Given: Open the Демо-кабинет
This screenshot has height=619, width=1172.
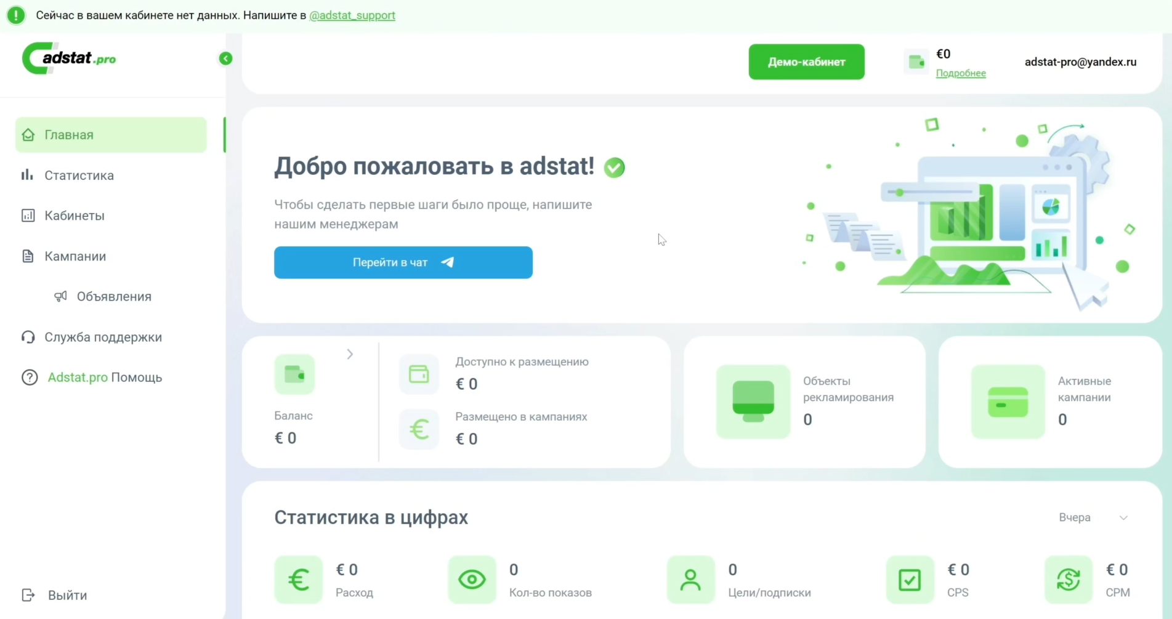Looking at the screenshot, I should coord(806,62).
